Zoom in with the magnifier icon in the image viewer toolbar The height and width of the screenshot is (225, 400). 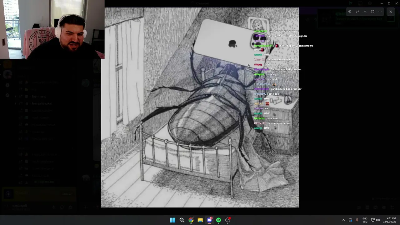point(350,12)
